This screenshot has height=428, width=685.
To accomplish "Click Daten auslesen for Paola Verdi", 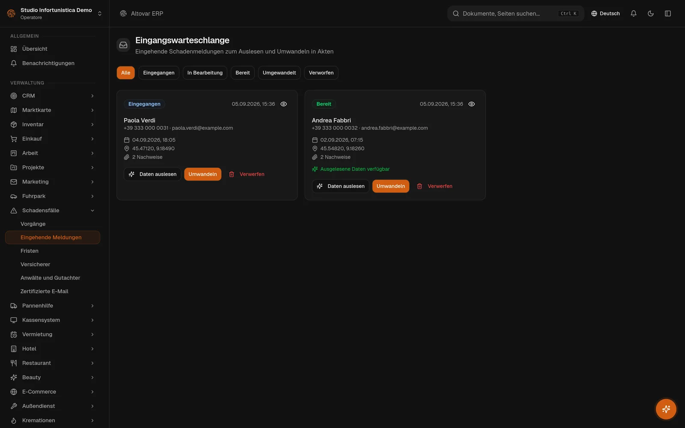I will tap(152, 174).
